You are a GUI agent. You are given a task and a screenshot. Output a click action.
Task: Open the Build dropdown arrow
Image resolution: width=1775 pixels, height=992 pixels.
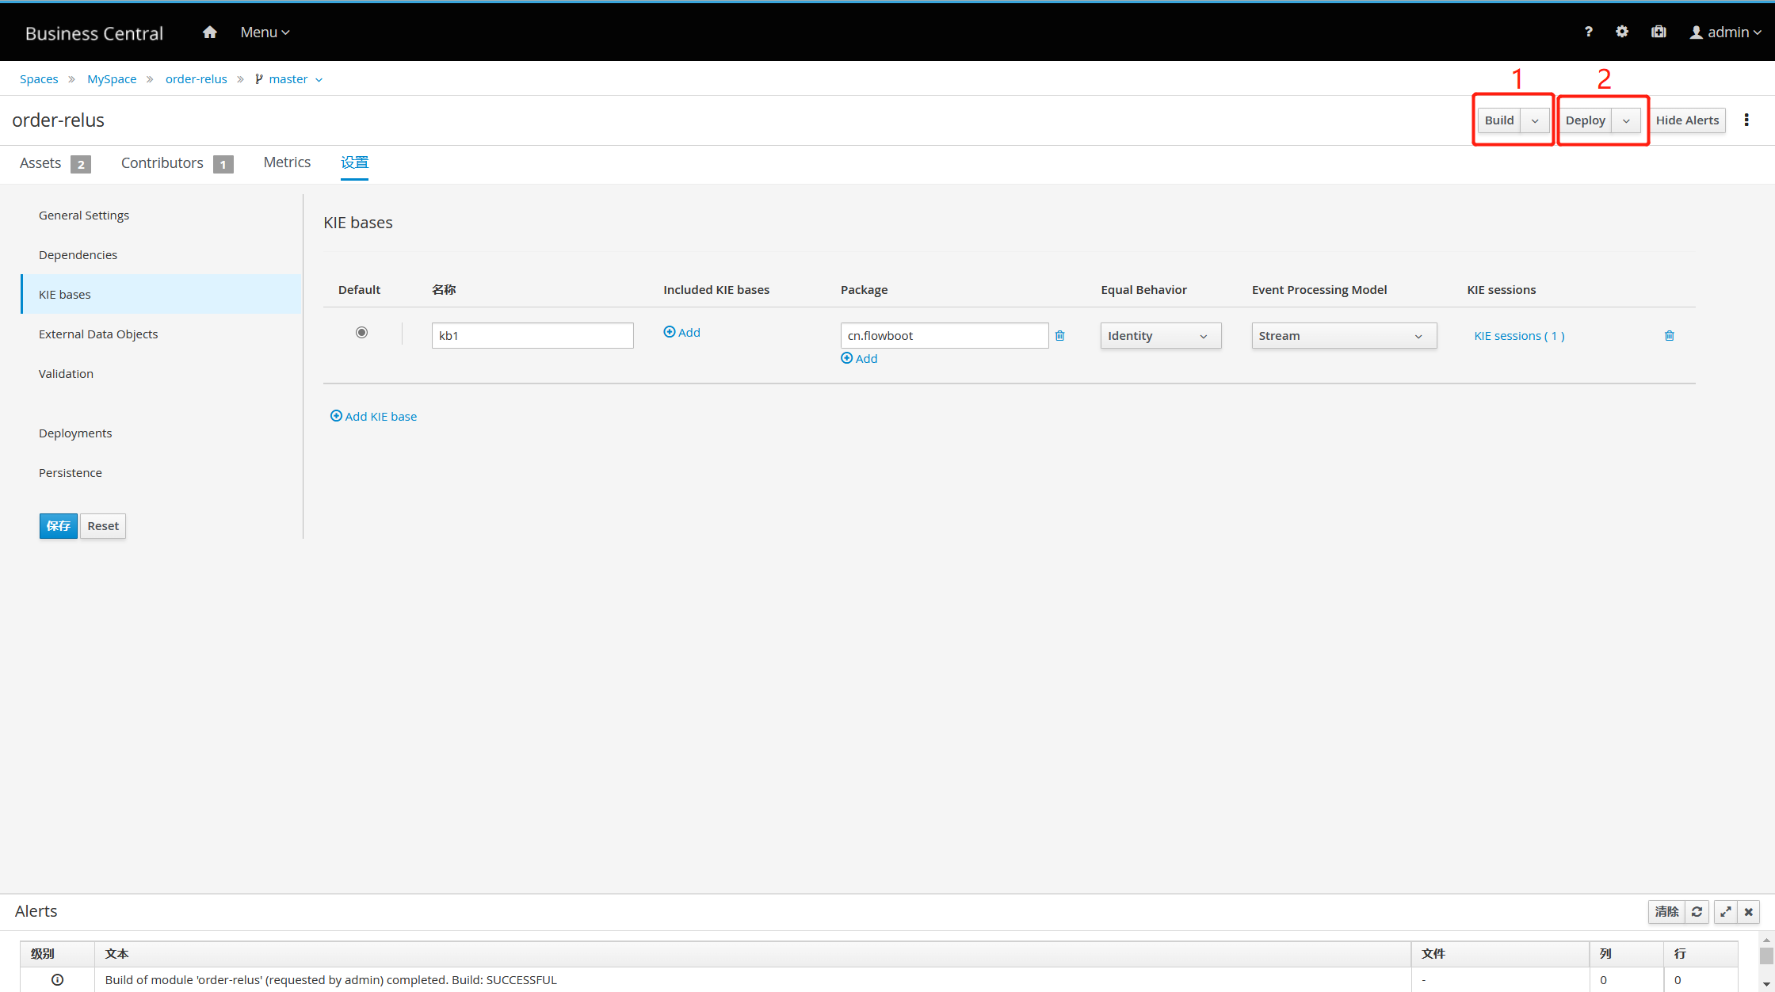point(1535,120)
